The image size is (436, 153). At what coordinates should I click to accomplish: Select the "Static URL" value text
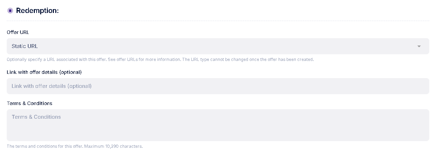point(25,46)
